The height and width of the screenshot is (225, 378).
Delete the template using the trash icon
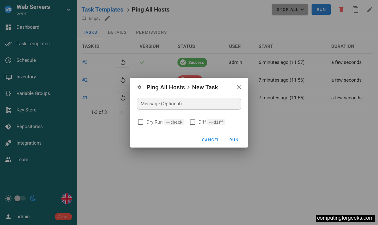(341, 9)
